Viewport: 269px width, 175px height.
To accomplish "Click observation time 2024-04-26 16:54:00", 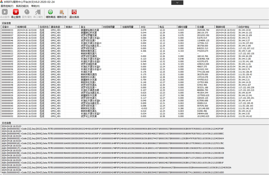I will [27, 67].
